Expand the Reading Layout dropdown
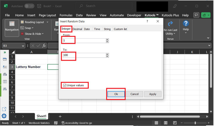 tap(46, 22)
